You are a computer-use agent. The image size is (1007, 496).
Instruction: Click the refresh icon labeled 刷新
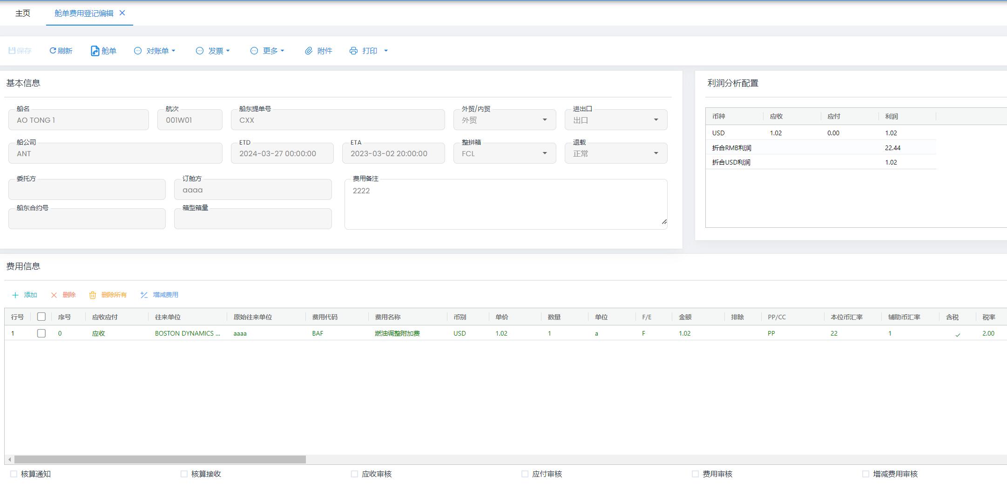[x=53, y=51]
